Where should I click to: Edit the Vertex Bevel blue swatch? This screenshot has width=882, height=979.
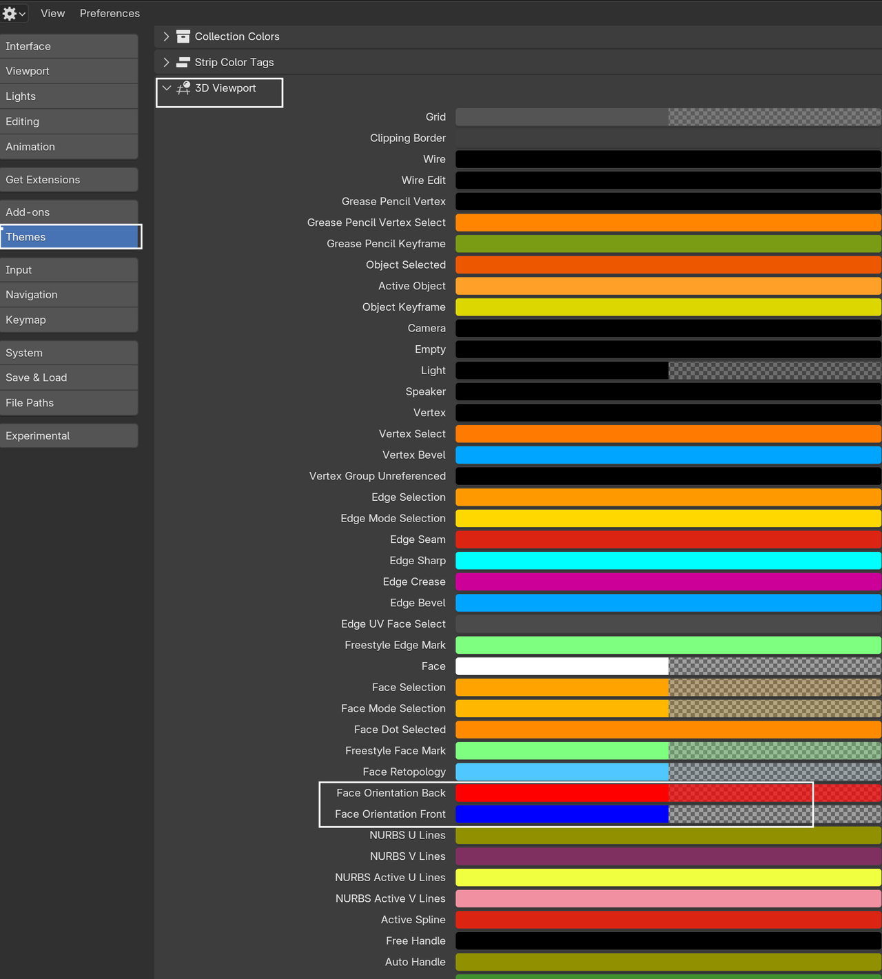[x=668, y=455]
